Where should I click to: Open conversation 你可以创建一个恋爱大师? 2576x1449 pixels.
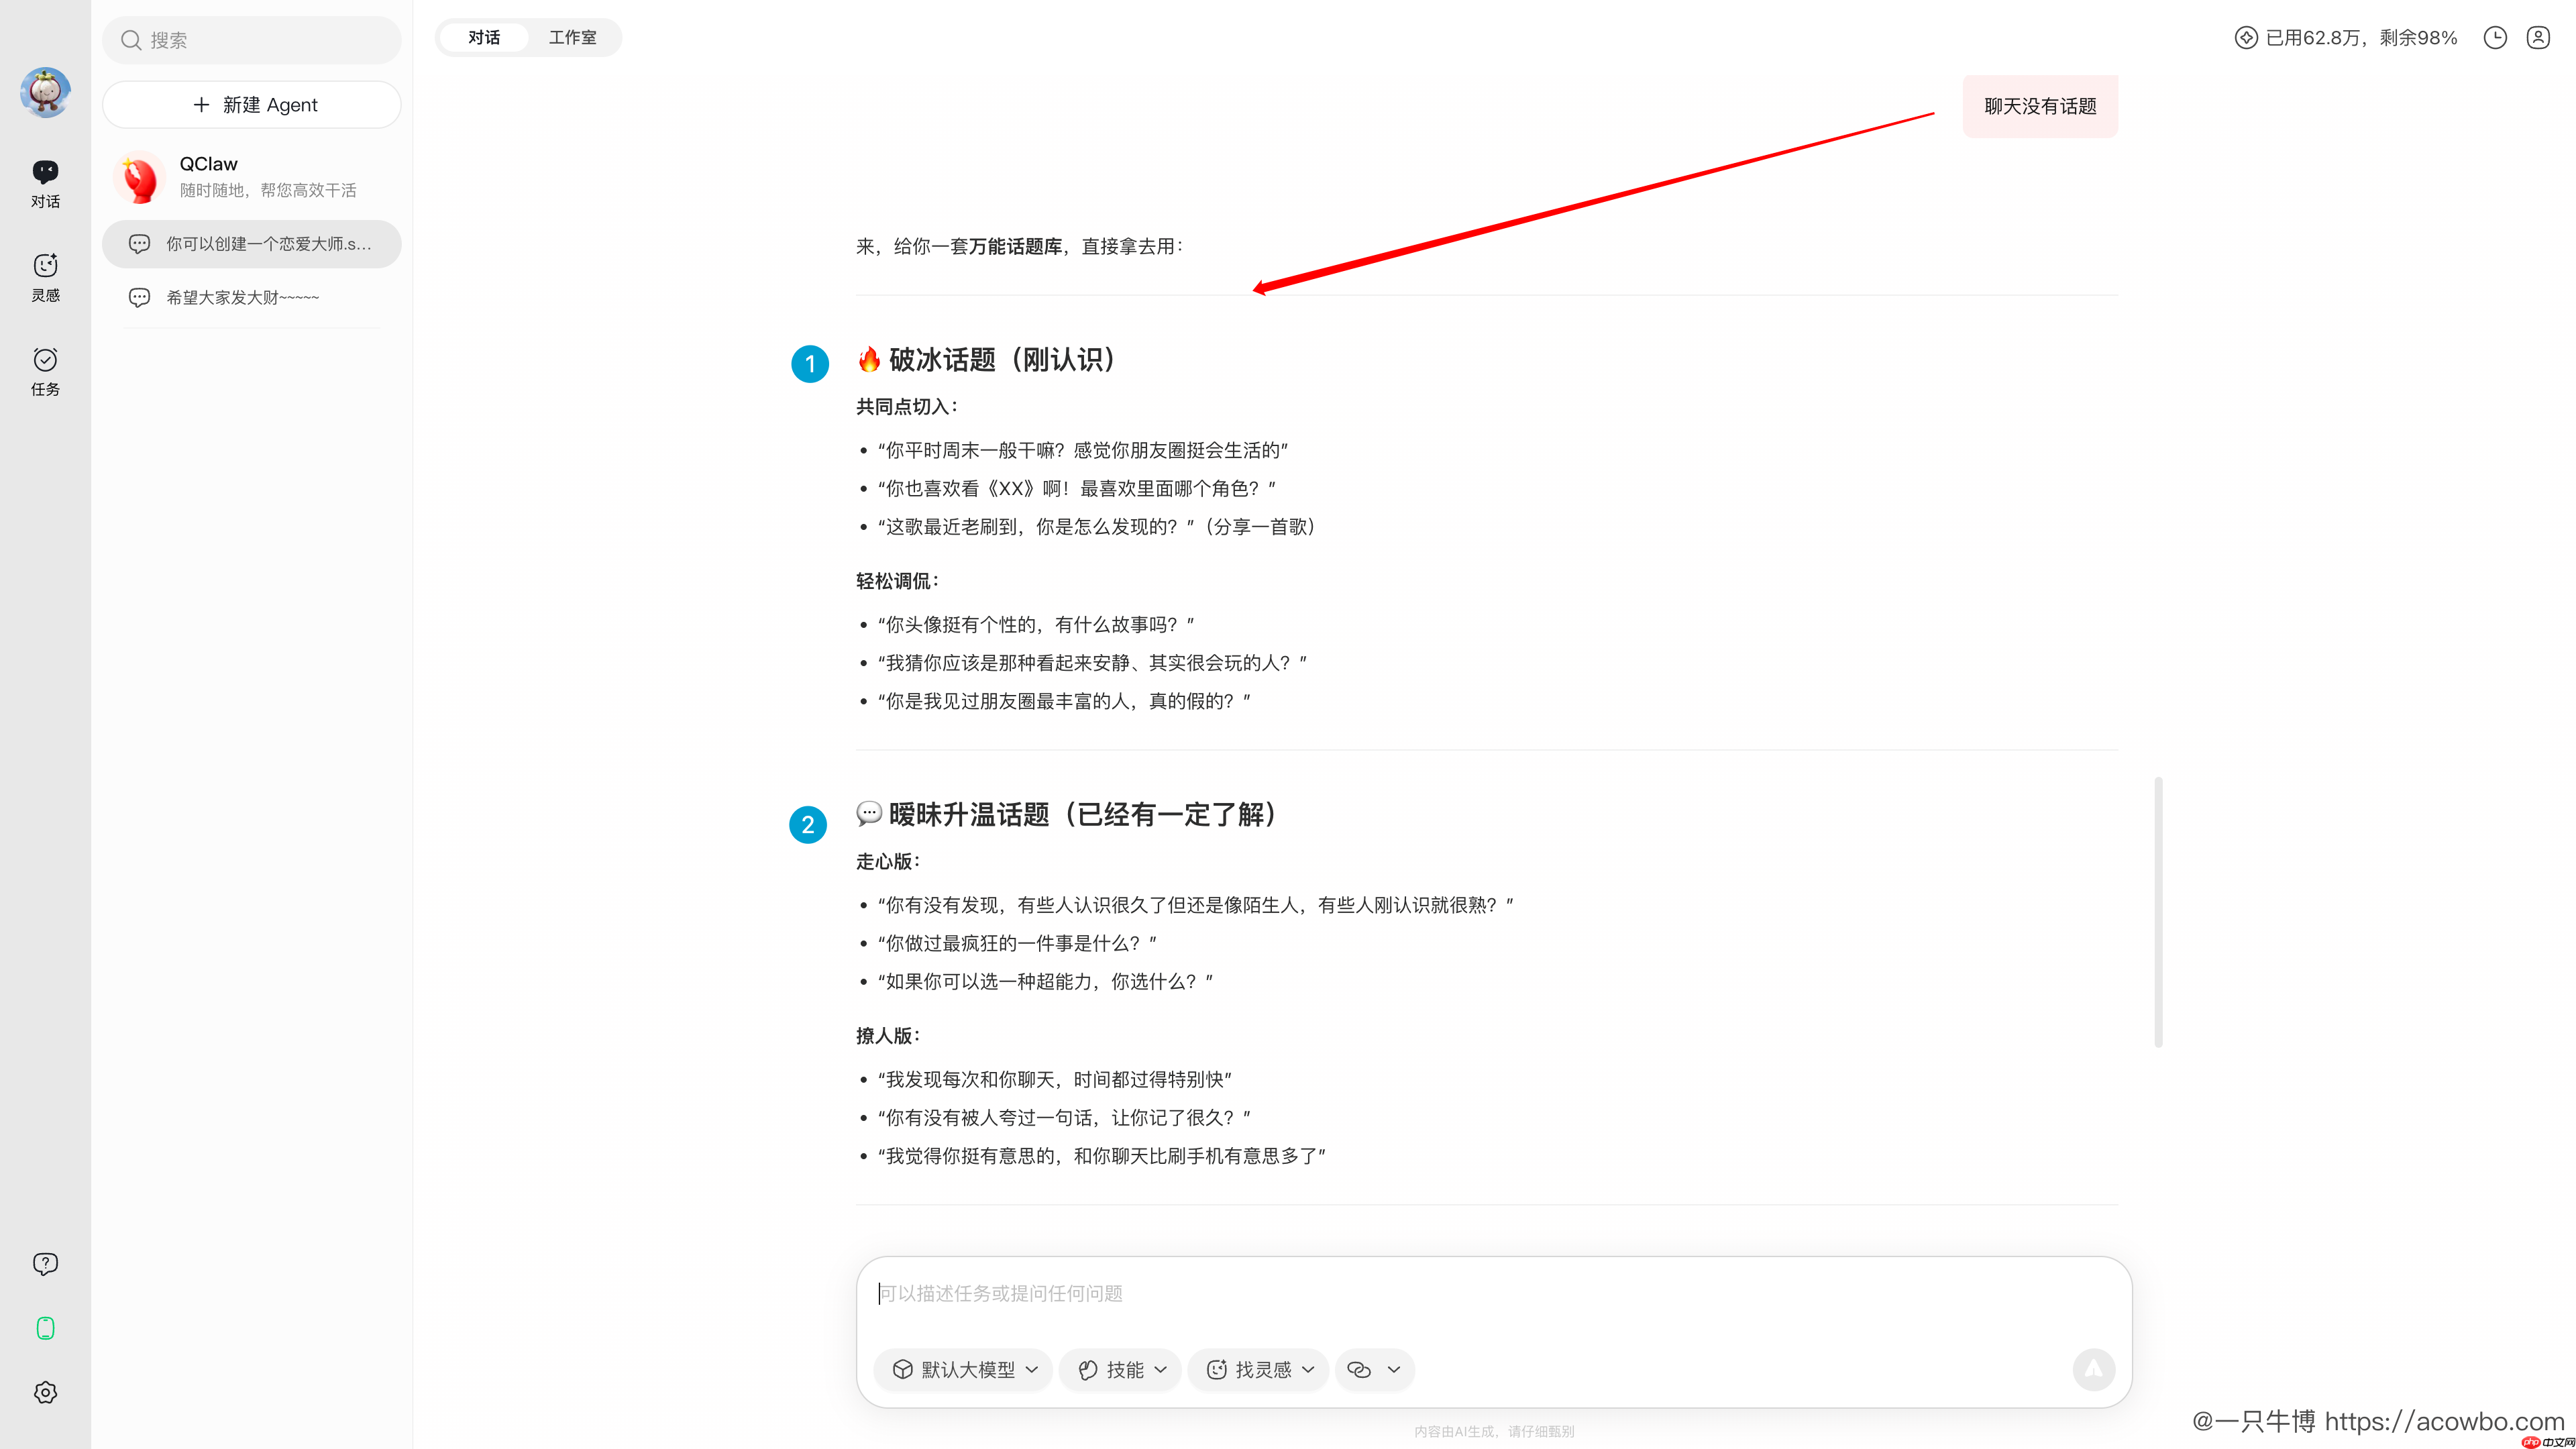coord(252,244)
